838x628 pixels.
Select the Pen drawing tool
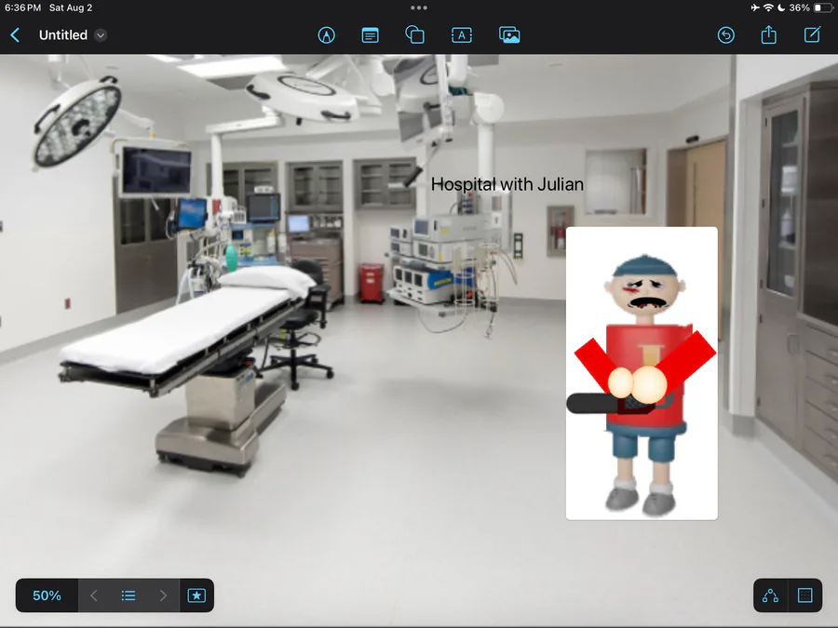pos(327,35)
